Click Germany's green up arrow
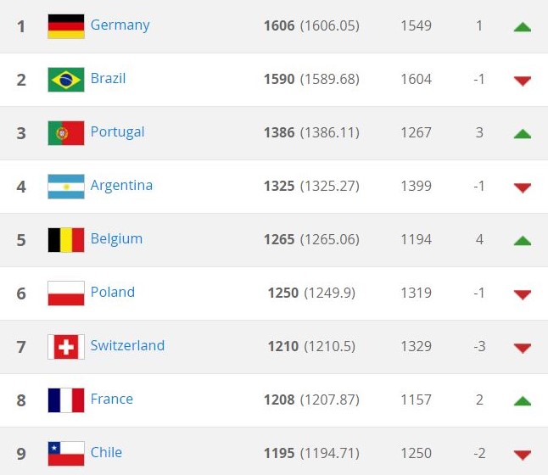The width and height of the screenshot is (548, 475). (523, 27)
